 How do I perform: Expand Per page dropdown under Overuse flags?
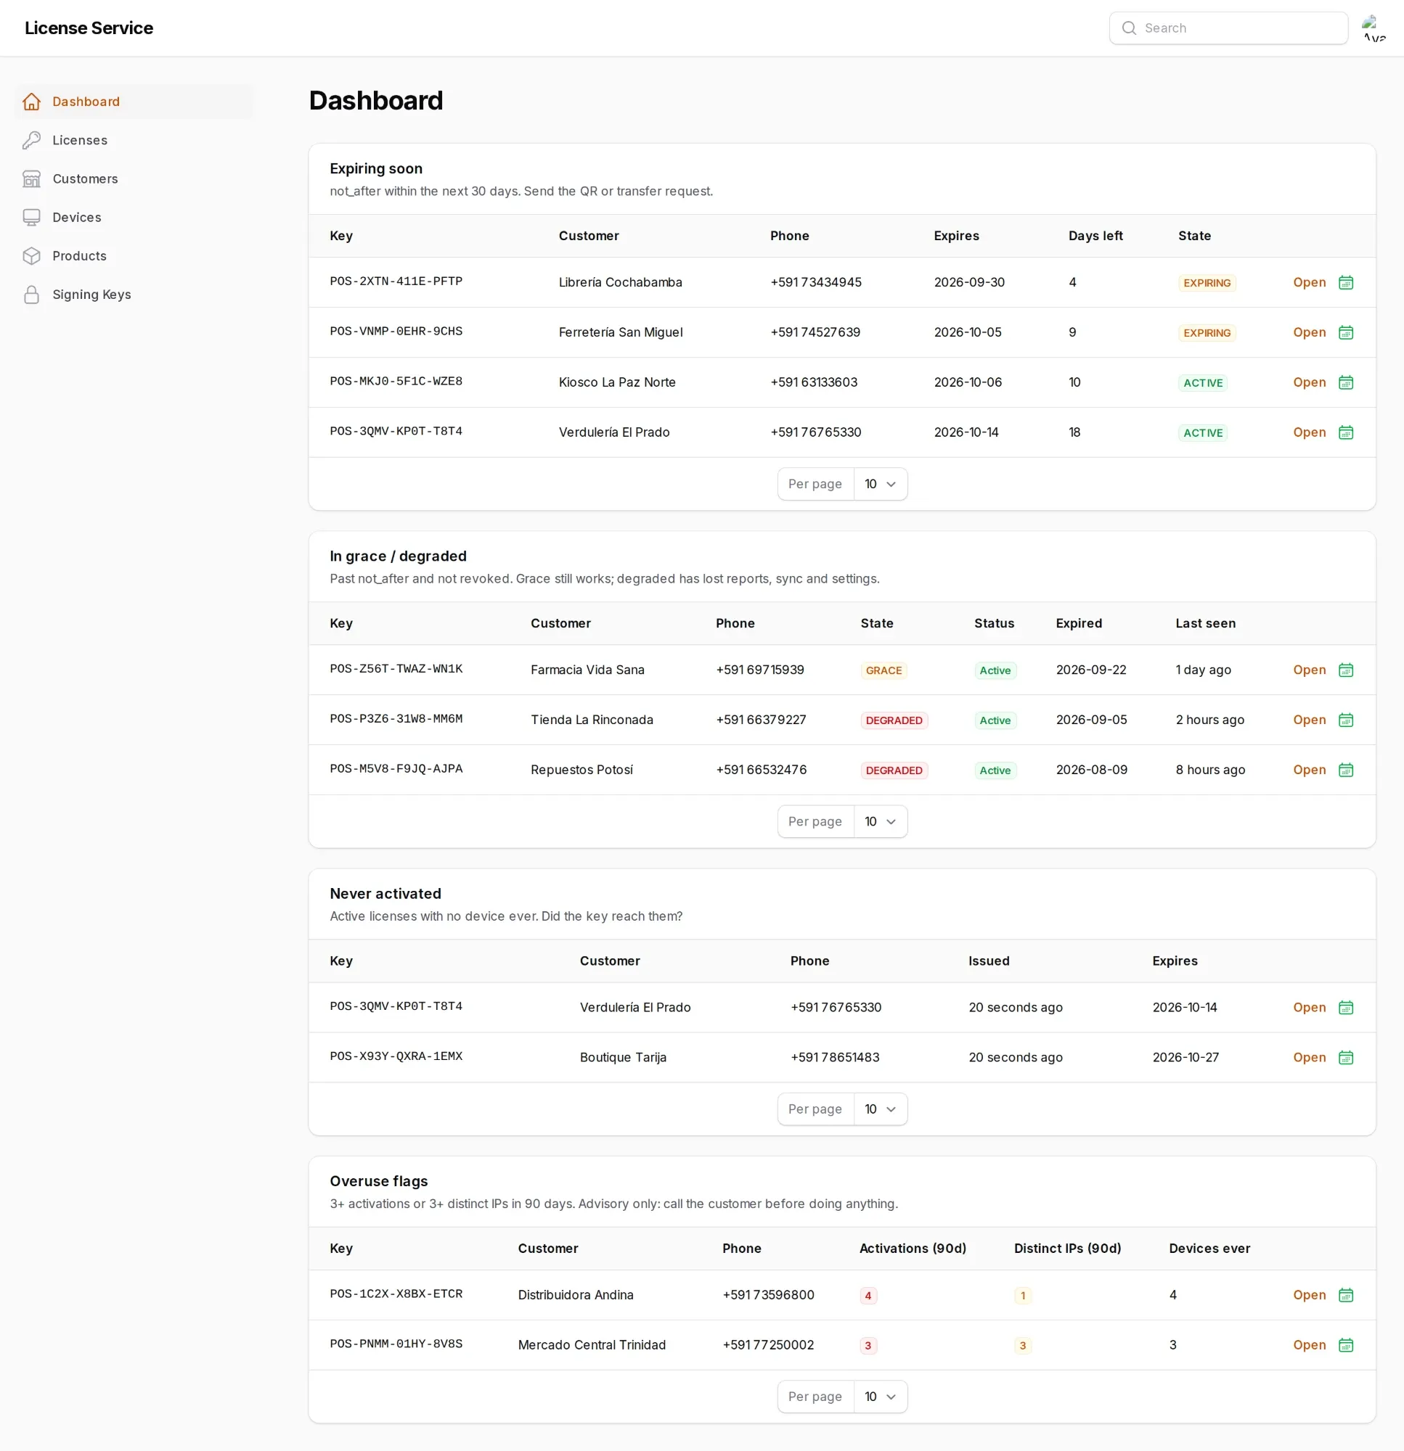click(880, 1395)
